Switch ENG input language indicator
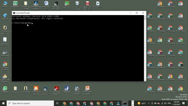Viewport: 188px width, 106px height. point(169,103)
